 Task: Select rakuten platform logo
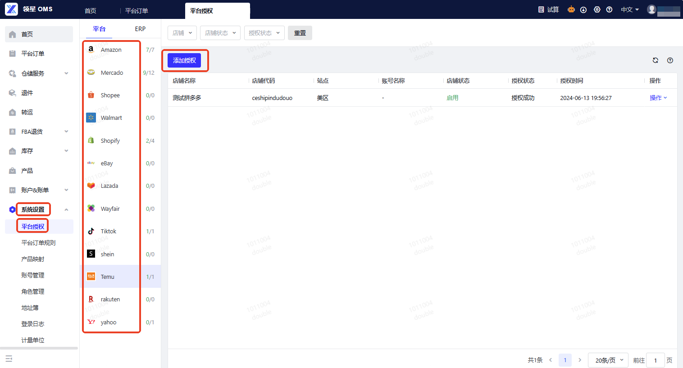coord(91,299)
